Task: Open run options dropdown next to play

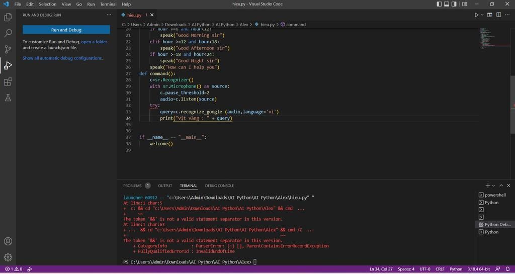Action: coord(482,15)
